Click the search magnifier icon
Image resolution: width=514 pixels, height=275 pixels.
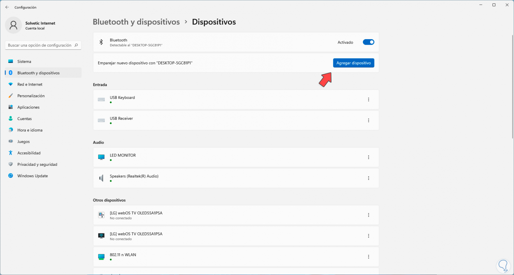[76, 45]
